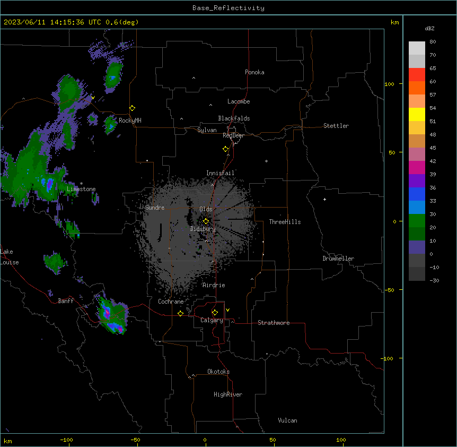This screenshot has height=447, width=457.
Task: Click the storm cell southeast of Banff
Action: pos(112,315)
